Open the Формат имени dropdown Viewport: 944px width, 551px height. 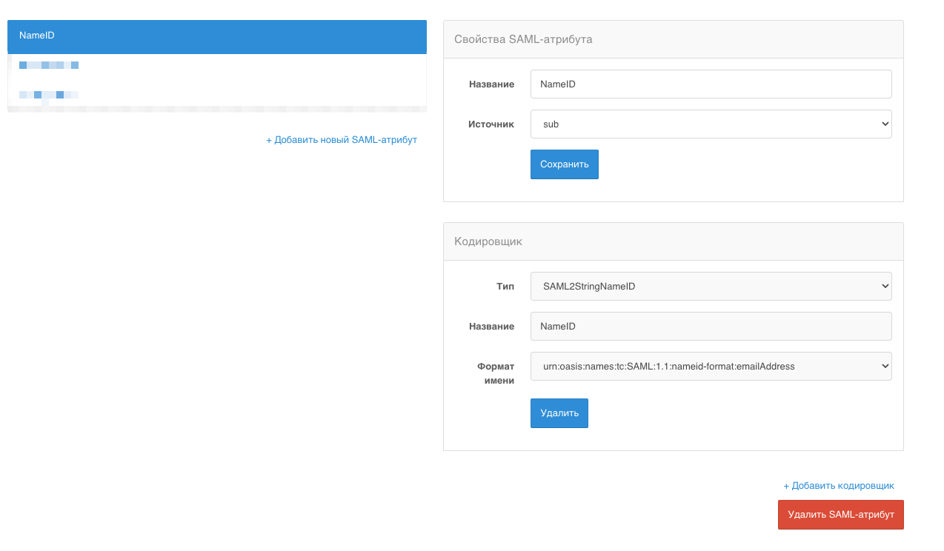[711, 366]
